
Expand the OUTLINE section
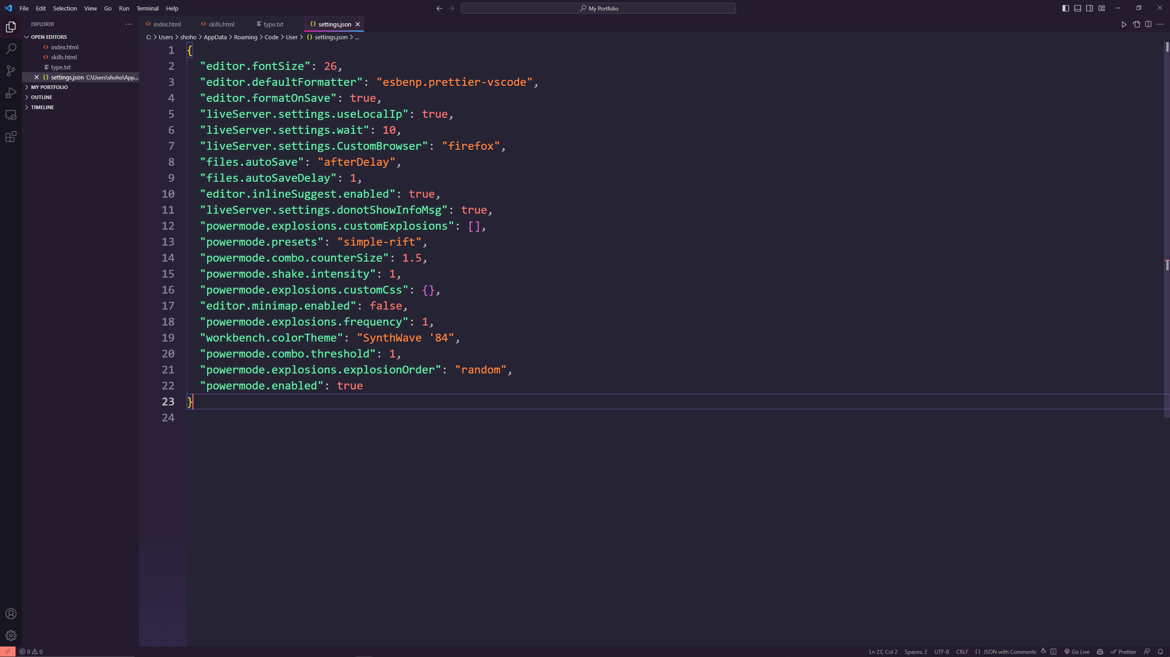pos(27,97)
